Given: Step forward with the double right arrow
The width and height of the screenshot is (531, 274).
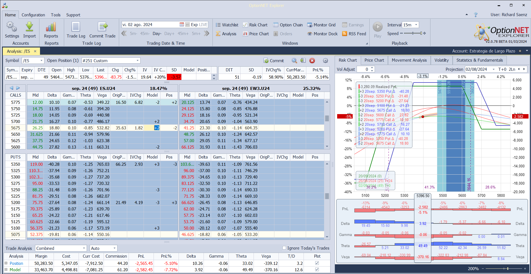Looking at the screenshot, I should pyautogui.click(x=206, y=34).
